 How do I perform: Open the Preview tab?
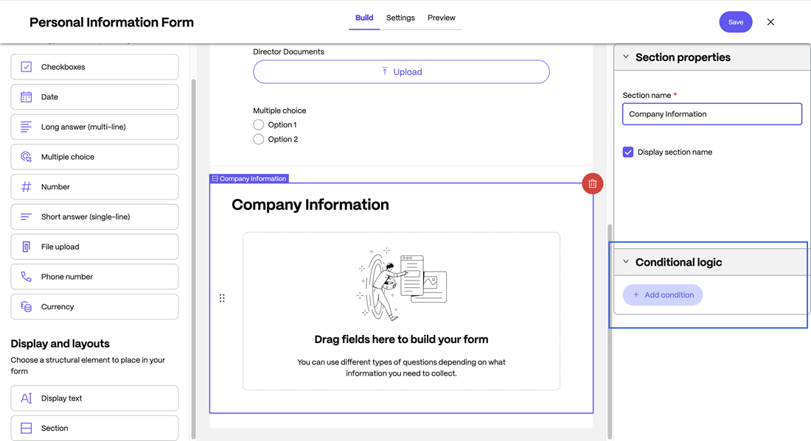tap(441, 18)
